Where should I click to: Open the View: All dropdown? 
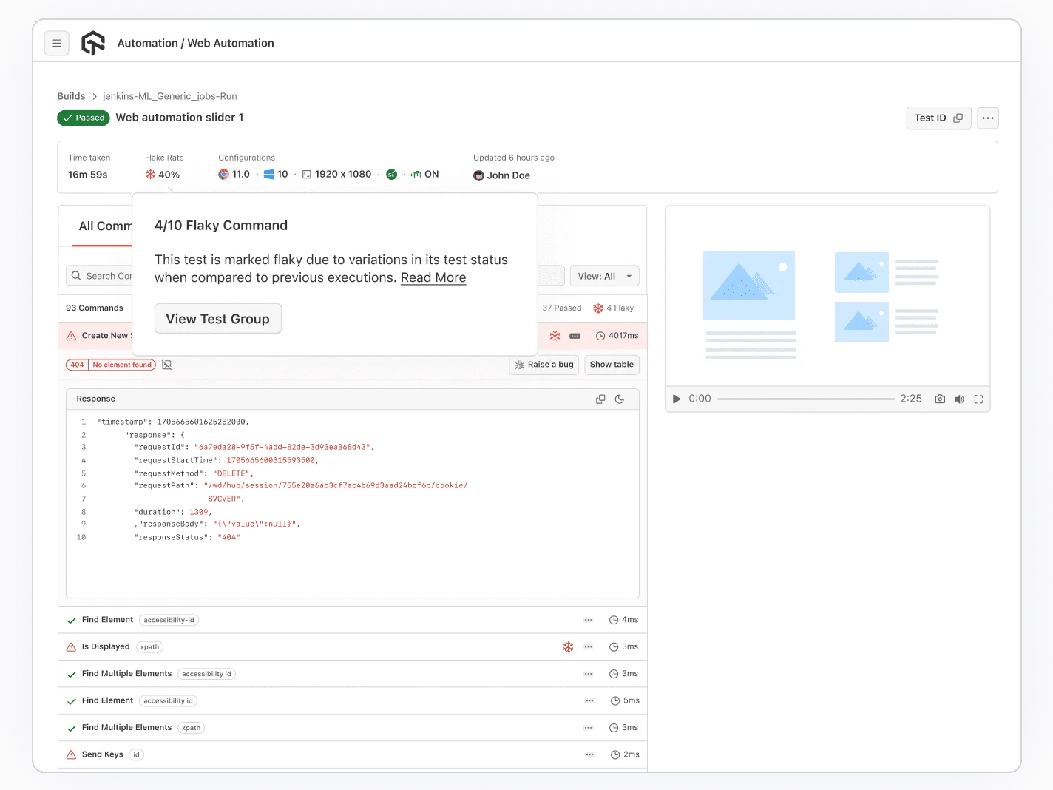pyautogui.click(x=604, y=277)
